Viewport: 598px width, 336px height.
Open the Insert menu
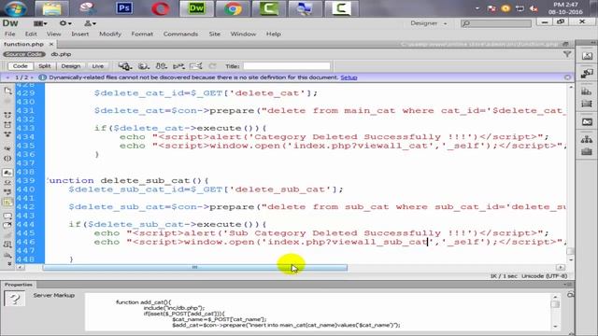click(80, 34)
